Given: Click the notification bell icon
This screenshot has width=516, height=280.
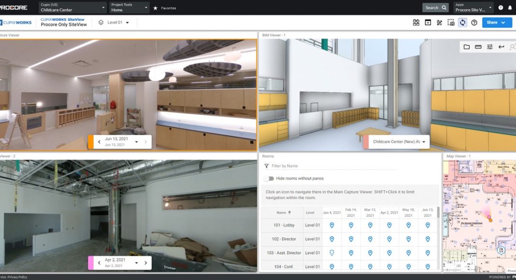Looking at the screenshot, I should click(x=510, y=8).
